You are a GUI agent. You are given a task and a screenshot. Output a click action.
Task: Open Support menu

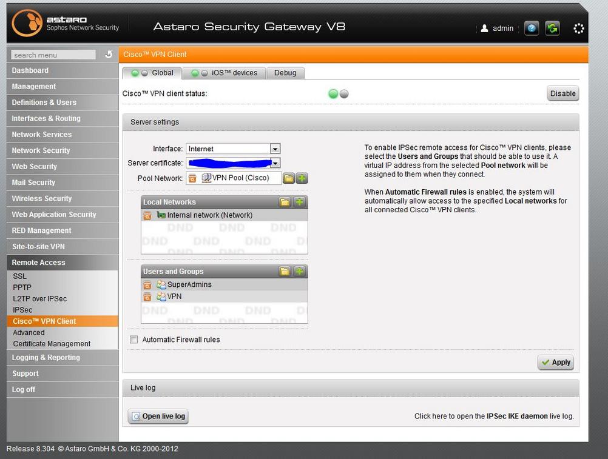click(62, 374)
